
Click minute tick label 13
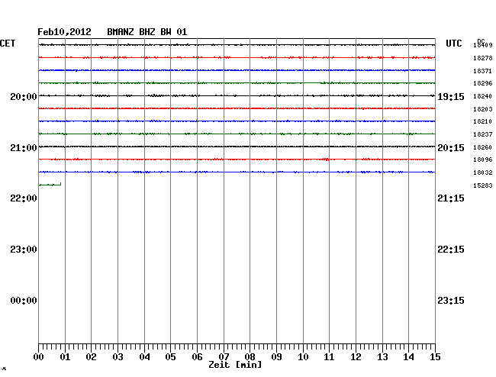click(382, 357)
